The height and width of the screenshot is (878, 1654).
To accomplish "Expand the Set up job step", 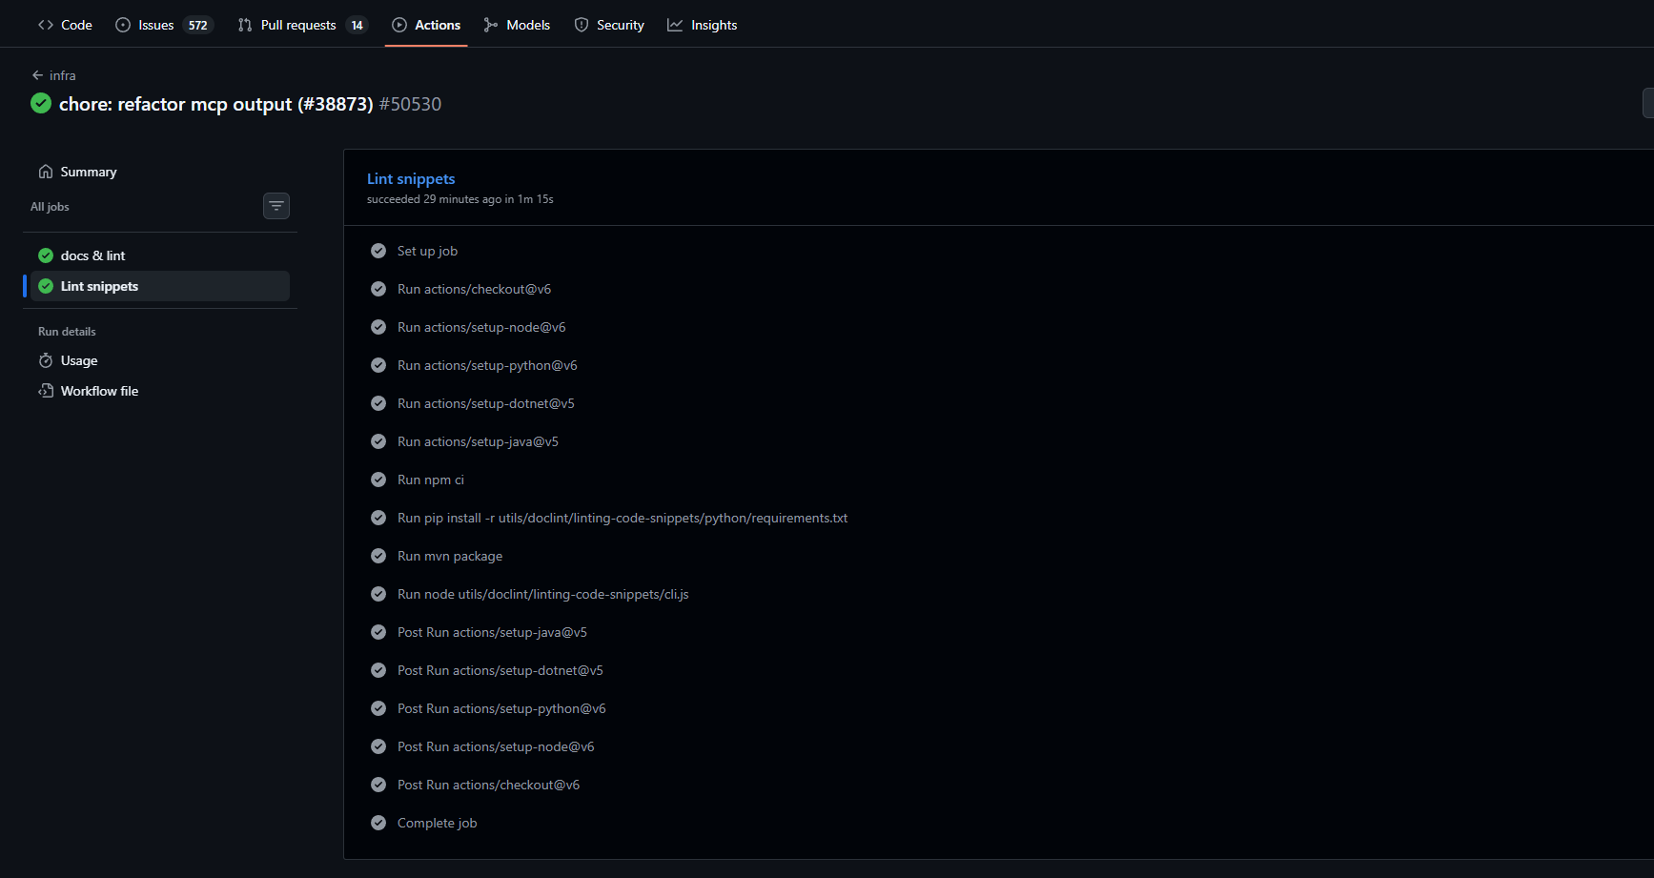I will pos(427,251).
